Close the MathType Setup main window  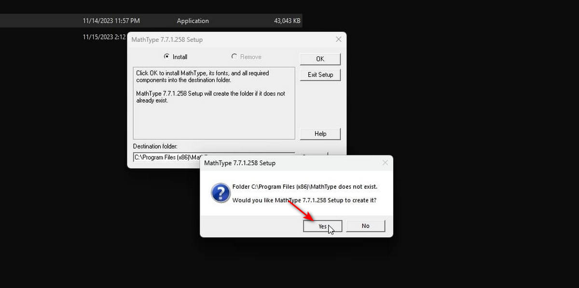click(x=339, y=39)
